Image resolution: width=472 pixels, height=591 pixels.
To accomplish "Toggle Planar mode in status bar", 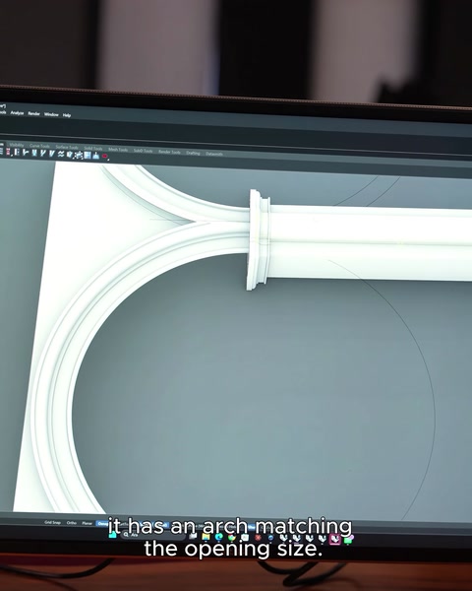I will 87,523.
